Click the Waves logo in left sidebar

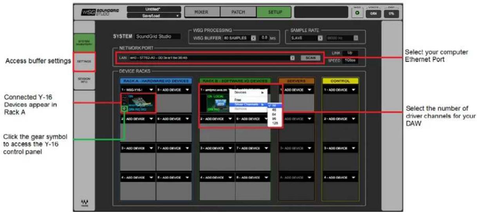[x=84, y=204]
